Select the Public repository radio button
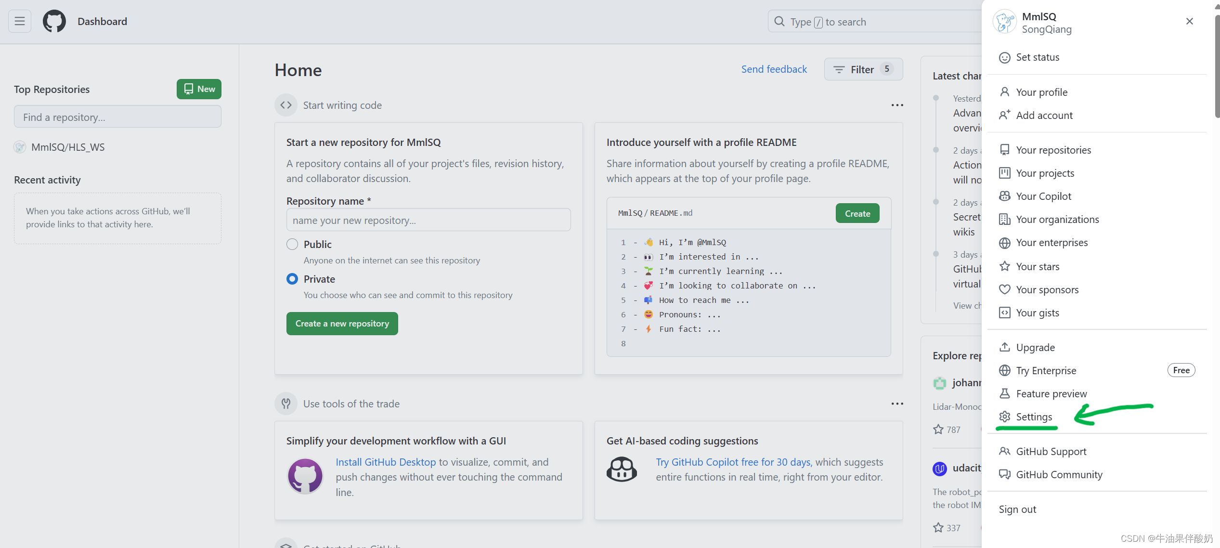 tap(292, 244)
